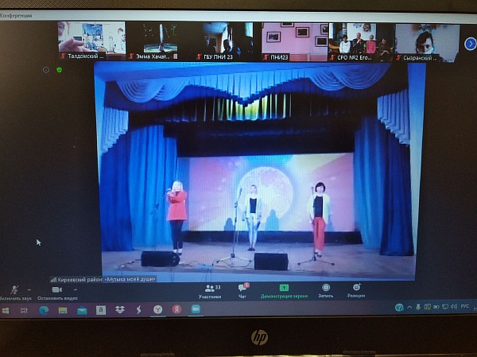Launch Microsoft Edge from taskbar
The height and width of the screenshot is (357, 477).
pos(44,310)
